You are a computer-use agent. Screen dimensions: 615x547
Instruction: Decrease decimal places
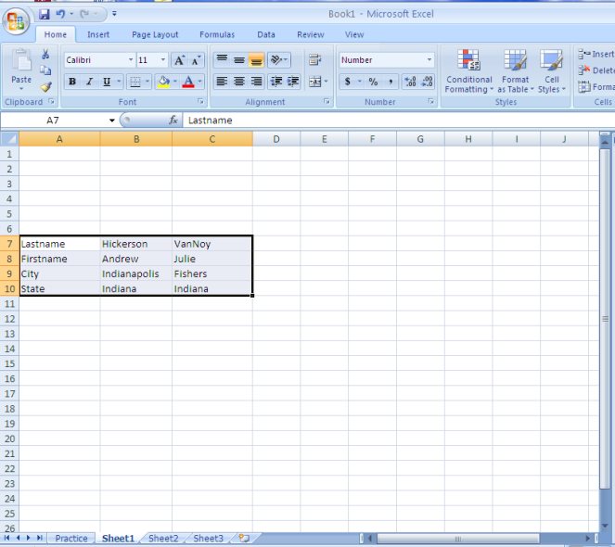tap(427, 82)
